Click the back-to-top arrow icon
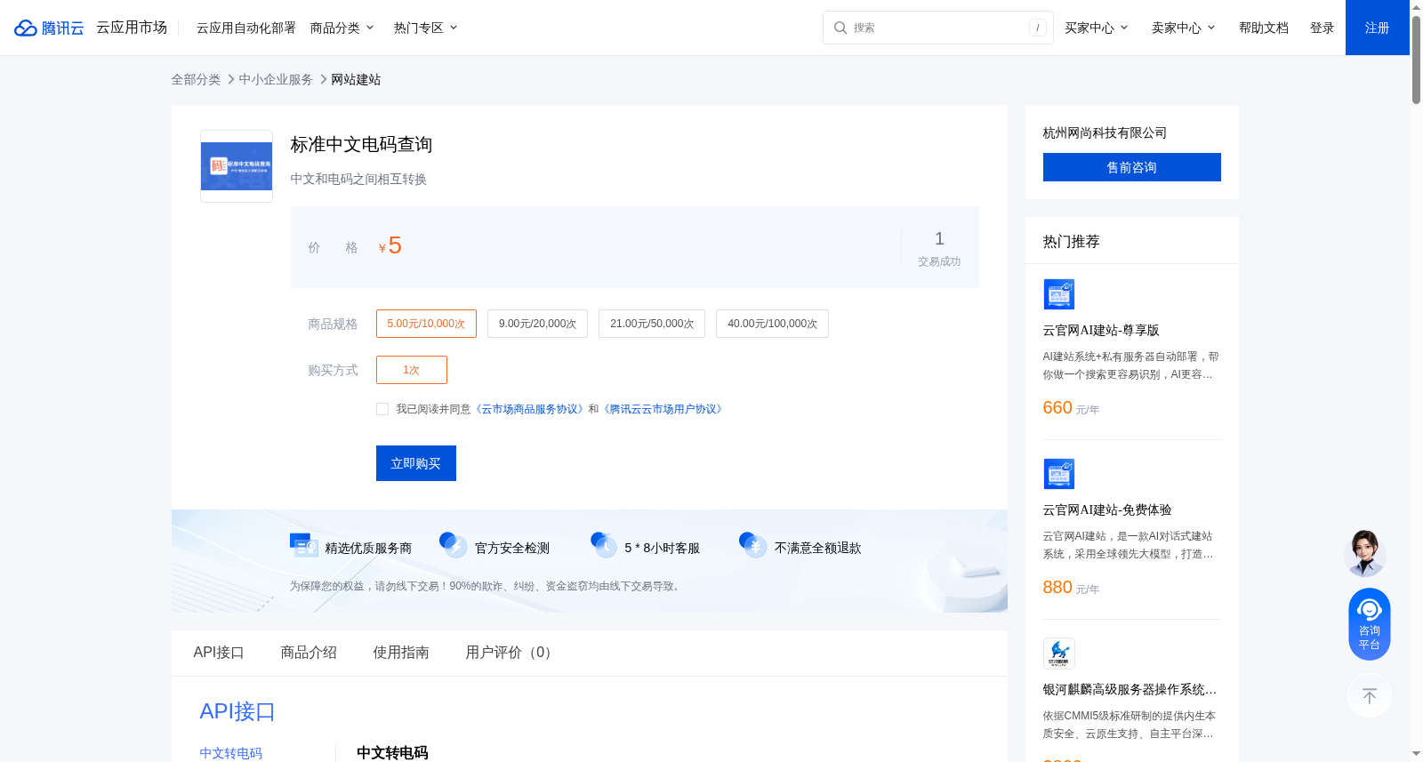Viewport: 1423px width, 762px height. (1369, 695)
